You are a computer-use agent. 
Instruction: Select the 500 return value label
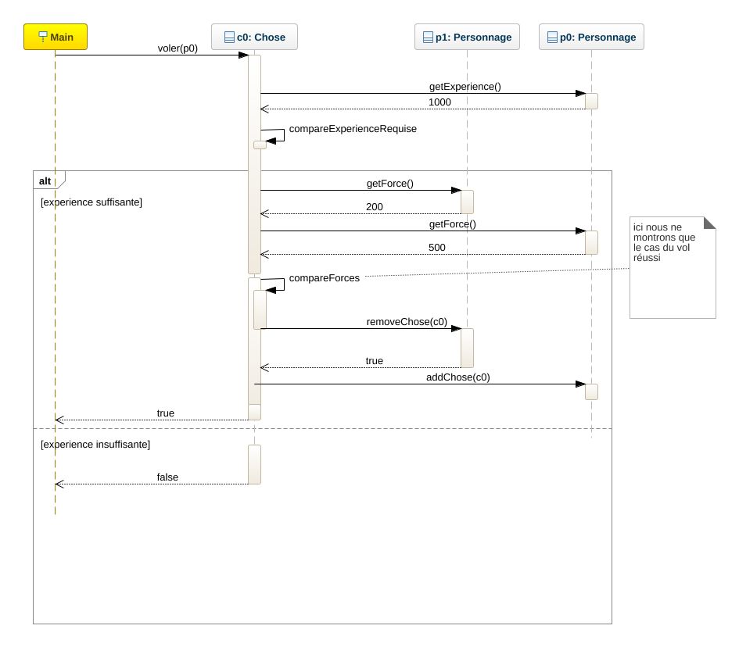(437, 248)
